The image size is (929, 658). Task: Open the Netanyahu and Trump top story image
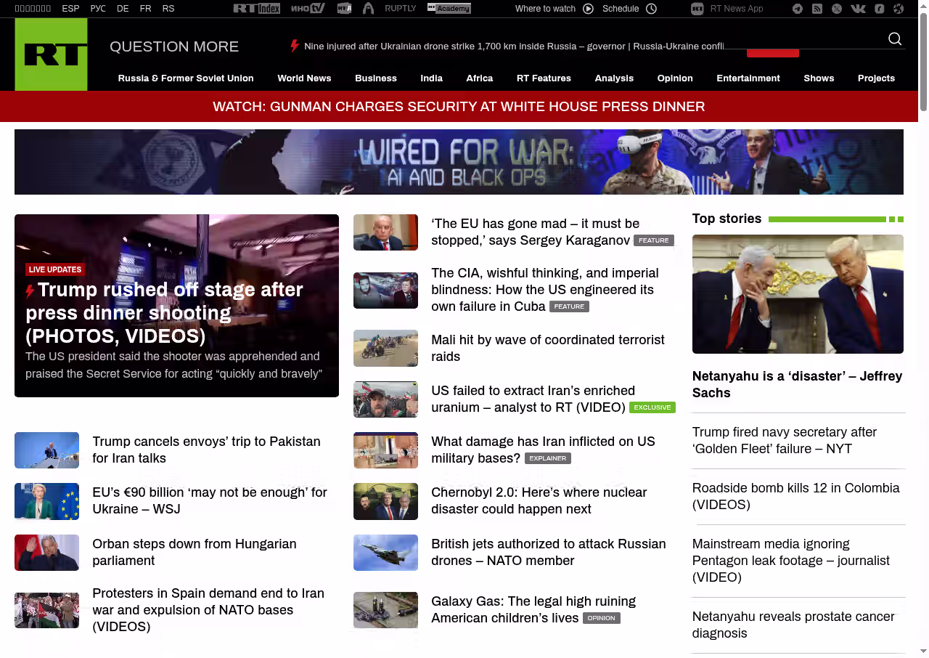(x=798, y=294)
